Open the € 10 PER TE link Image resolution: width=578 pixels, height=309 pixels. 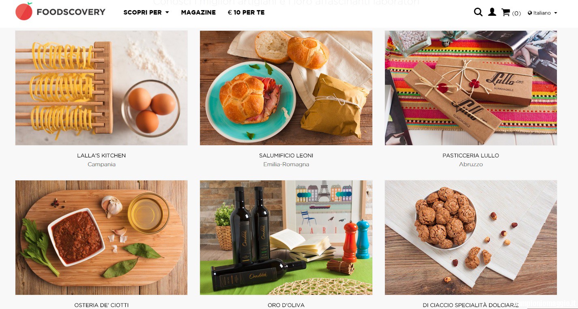click(246, 13)
